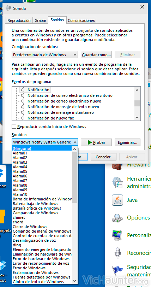Select Alarm02 sound
The height and width of the screenshot is (287, 151).
42,158
